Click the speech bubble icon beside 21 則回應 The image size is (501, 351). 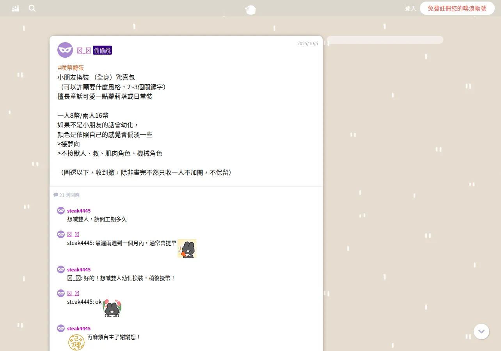click(56, 195)
